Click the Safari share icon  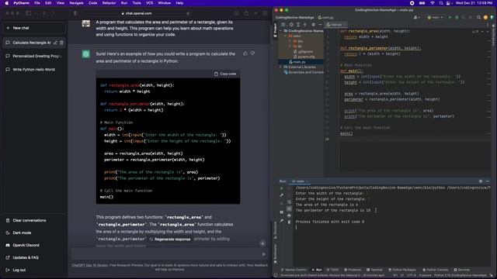tap(246, 13)
